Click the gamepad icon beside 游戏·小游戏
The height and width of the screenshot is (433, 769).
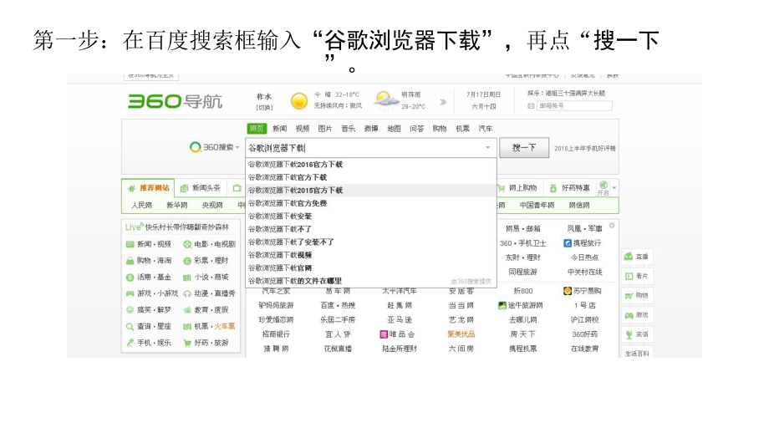[x=130, y=293]
